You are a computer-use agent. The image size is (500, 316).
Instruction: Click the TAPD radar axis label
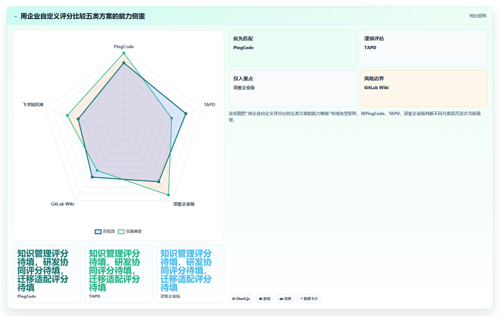[x=210, y=105]
